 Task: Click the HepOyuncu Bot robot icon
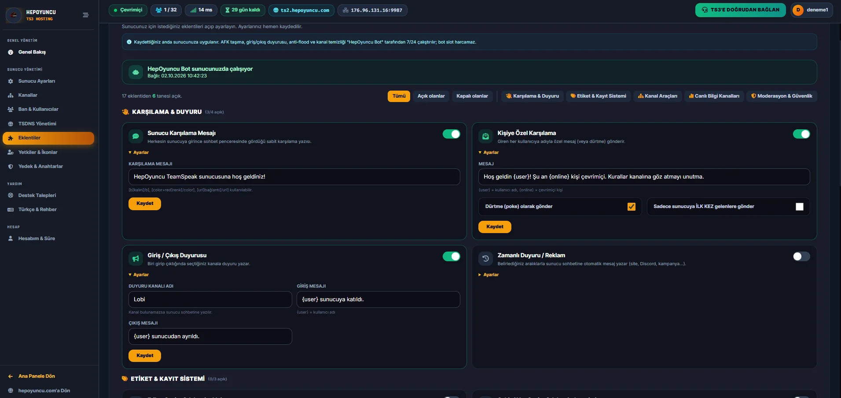pos(136,72)
